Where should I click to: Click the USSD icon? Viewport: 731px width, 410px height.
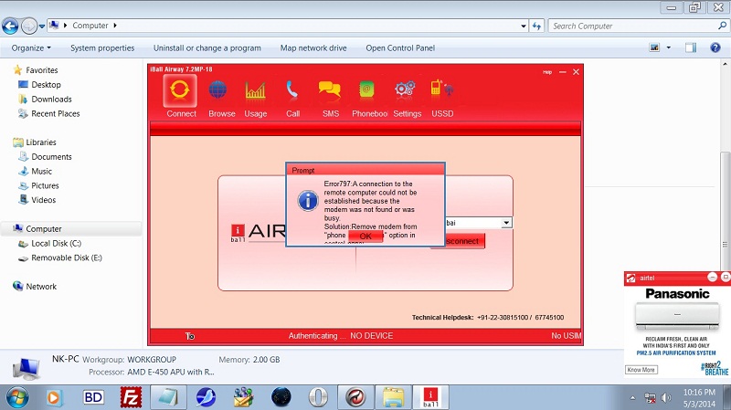(442, 92)
